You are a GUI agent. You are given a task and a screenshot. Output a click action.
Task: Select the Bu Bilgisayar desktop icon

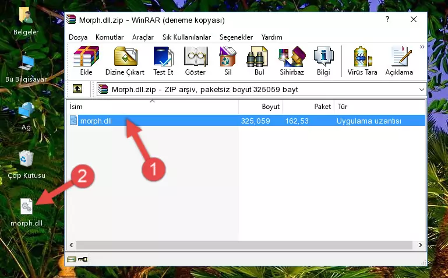click(26, 69)
